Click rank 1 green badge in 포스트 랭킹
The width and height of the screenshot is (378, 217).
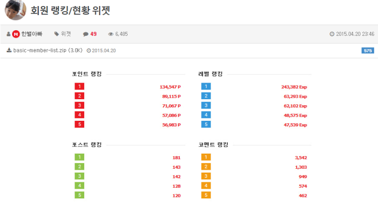(79, 157)
